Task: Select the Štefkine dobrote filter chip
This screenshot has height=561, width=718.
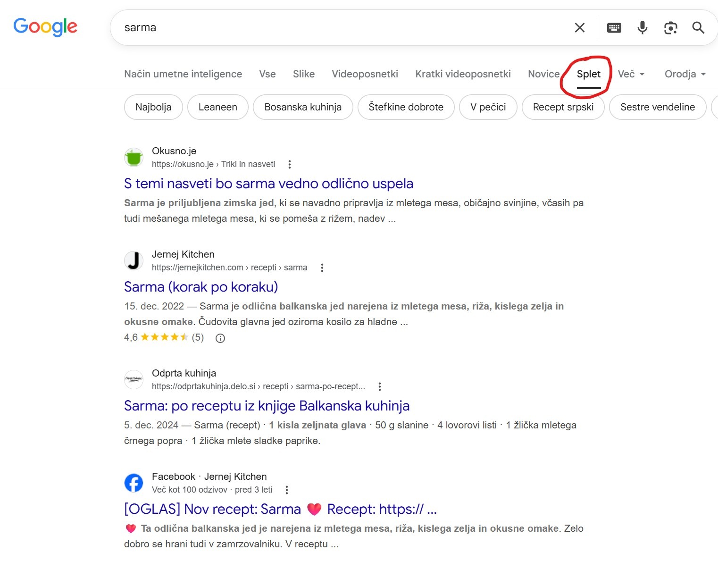Action: pos(406,107)
